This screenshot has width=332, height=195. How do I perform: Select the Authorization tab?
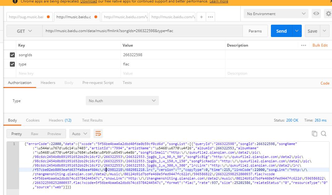coord(20,83)
